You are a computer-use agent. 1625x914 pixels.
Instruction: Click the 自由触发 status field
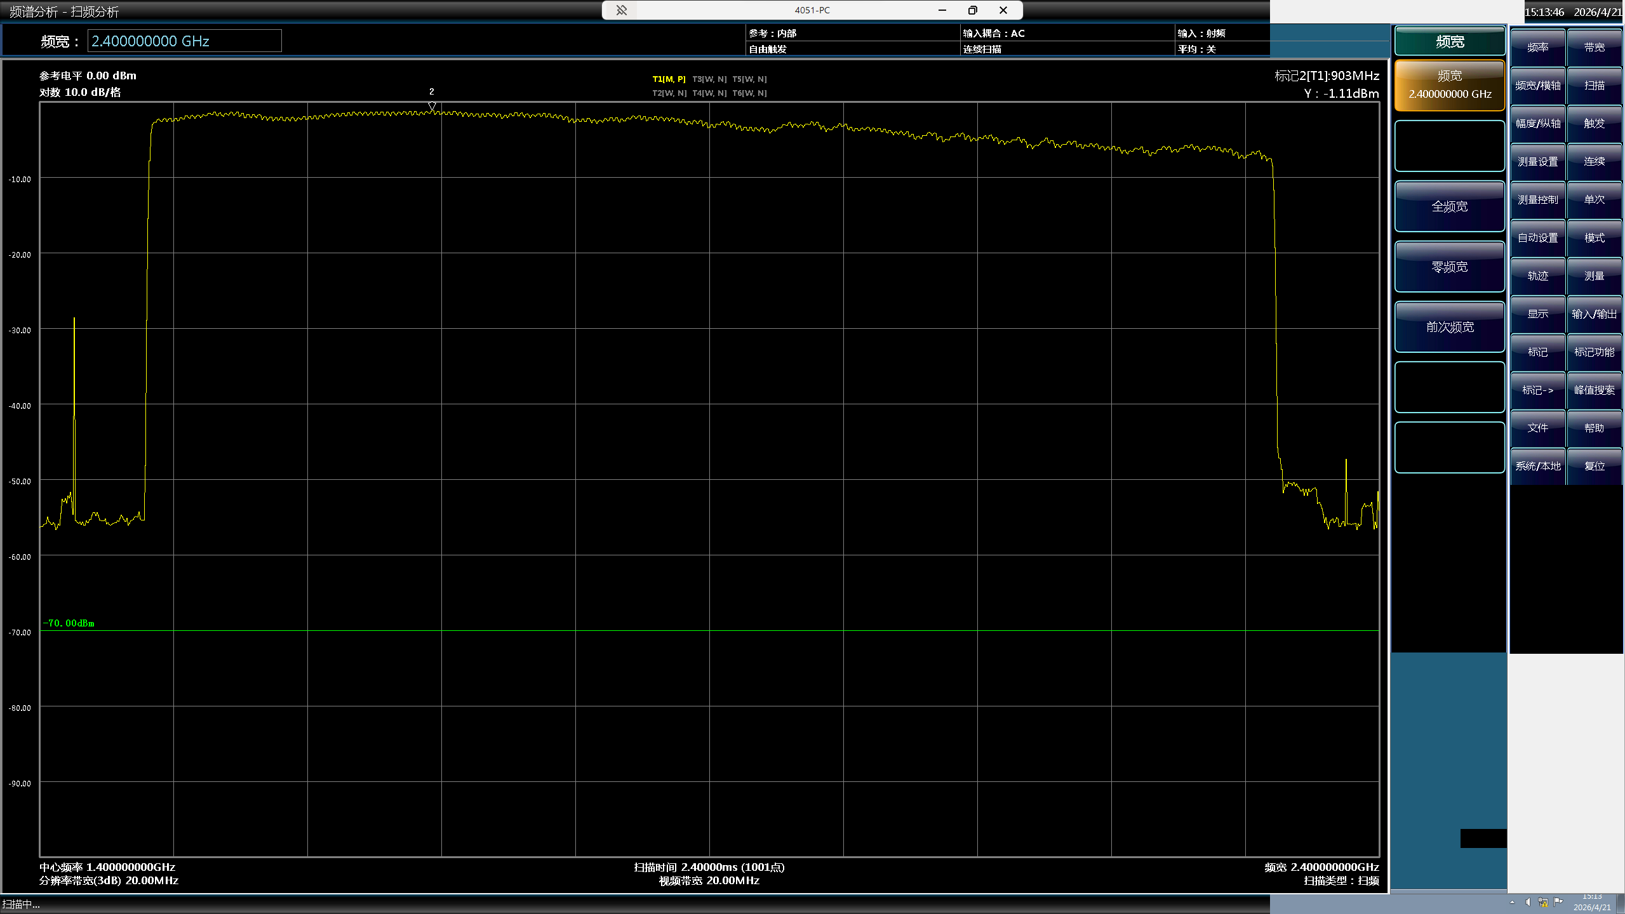coord(768,49)
